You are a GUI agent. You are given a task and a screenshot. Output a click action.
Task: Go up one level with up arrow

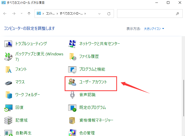(x=29, y=14)
